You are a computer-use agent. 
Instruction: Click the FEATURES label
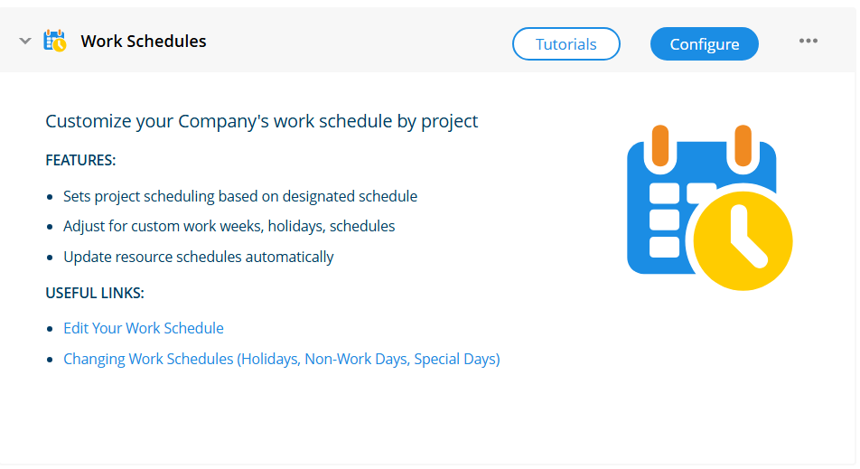(x=80, y=160)
